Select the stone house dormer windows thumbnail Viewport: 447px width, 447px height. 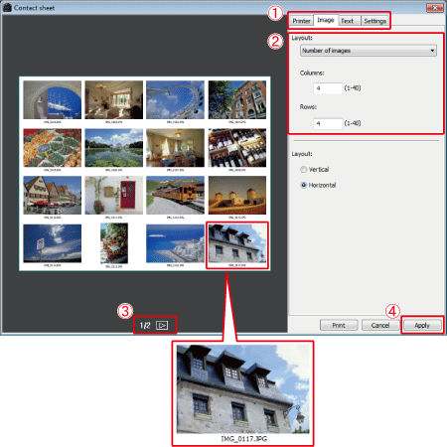tap(237, 243)
